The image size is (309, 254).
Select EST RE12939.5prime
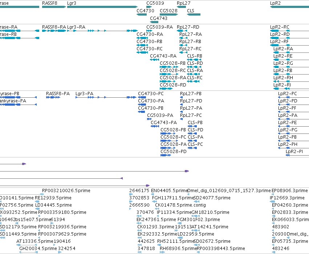pos(53,198)
